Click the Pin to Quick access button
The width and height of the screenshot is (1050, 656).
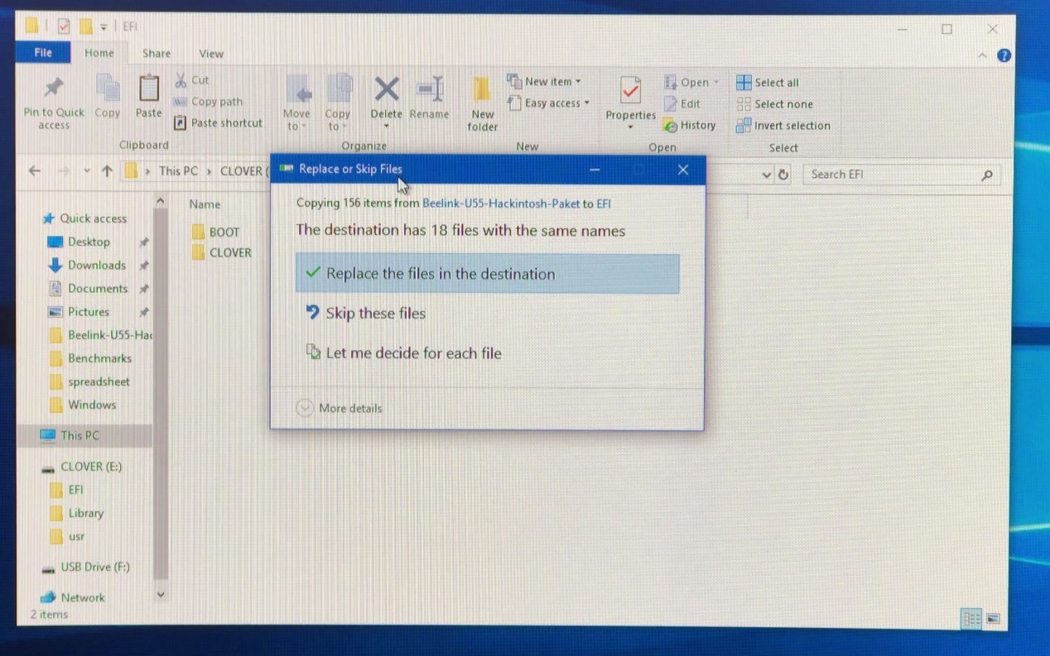pos(54,103)
